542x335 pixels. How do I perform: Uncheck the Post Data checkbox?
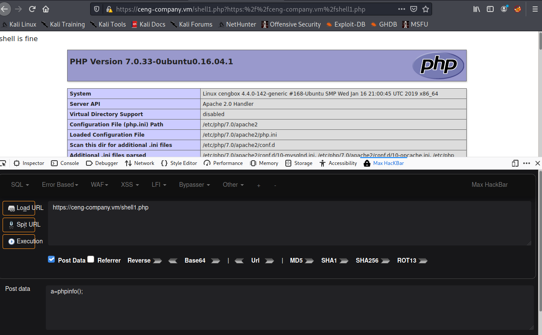pyautogui.click(x=51, y=259)
